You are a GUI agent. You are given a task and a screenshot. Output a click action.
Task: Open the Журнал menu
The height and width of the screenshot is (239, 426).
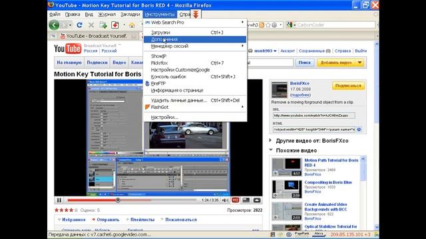pyautogui.click(x=106, y=15)
